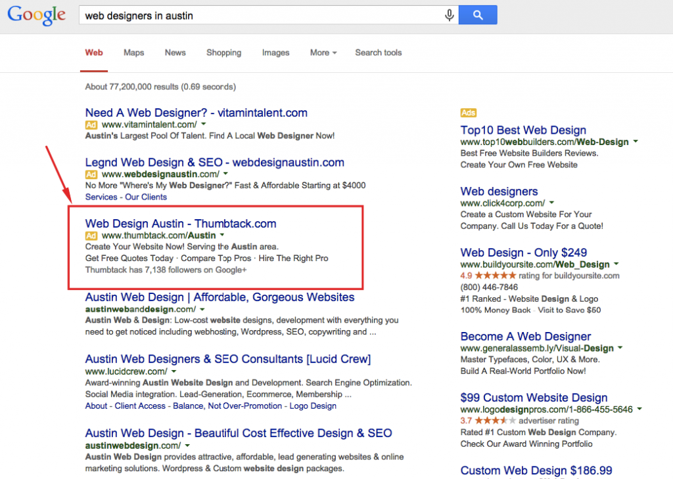Open $99 Custom Website Design ad
The image size is (673, 479).
(x=534, y=398)
